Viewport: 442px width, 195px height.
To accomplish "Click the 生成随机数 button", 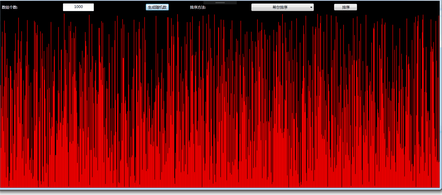I will (157, 7).
